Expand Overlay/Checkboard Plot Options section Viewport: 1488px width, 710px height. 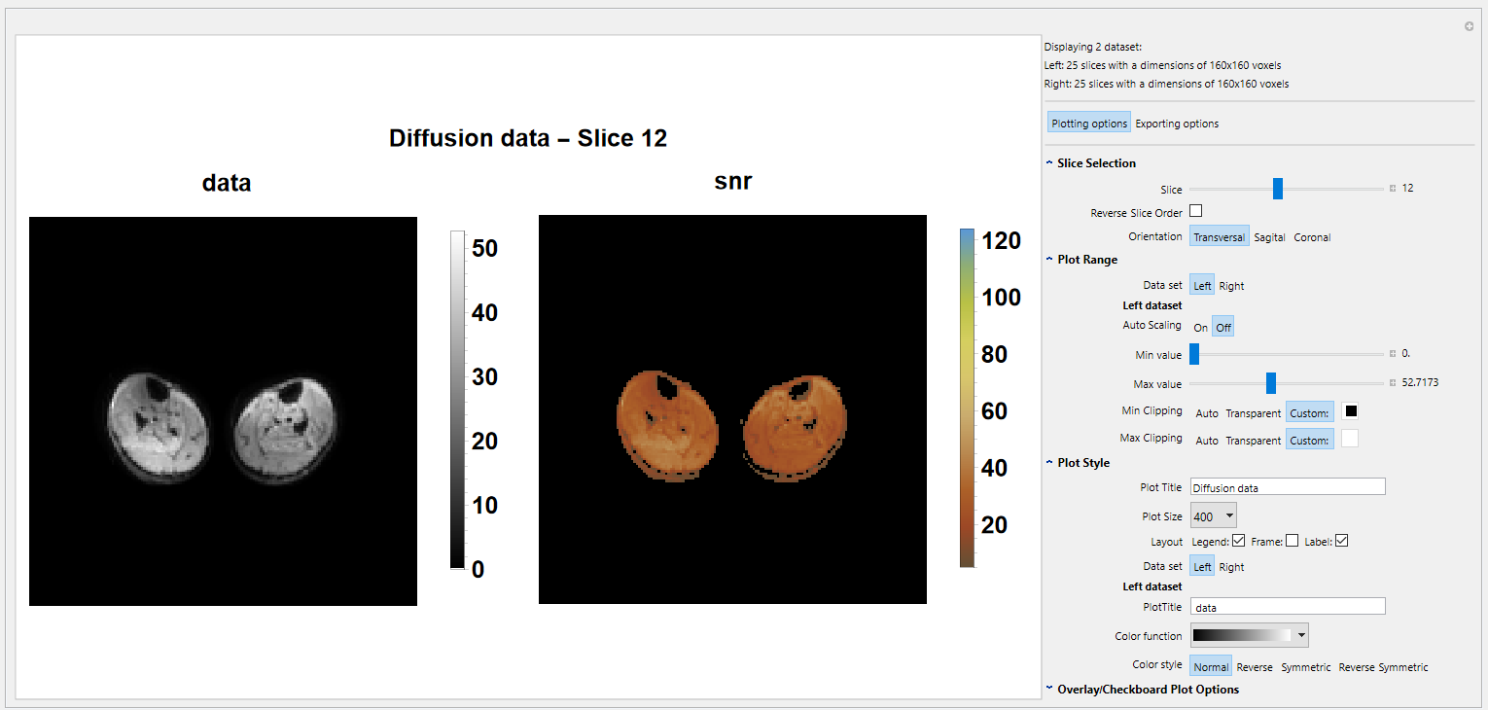(1050, 689)
